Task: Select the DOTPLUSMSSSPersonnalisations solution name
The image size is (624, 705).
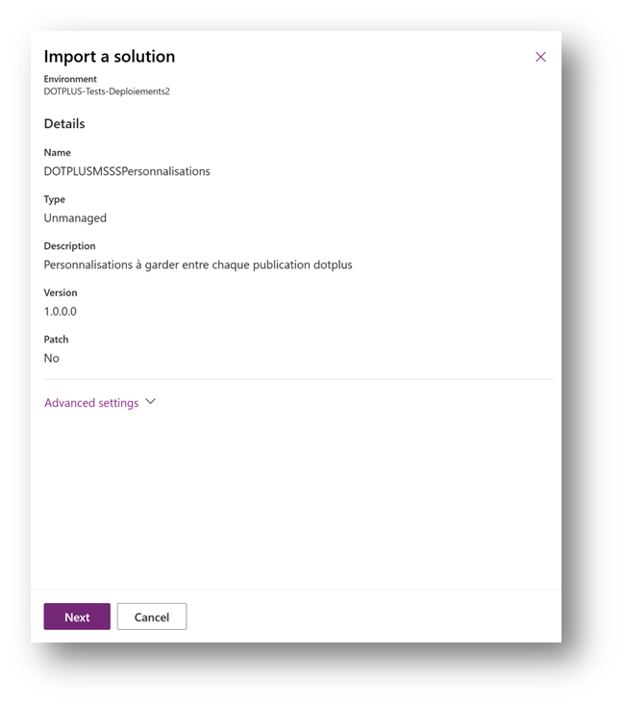Action: point(127,171)
